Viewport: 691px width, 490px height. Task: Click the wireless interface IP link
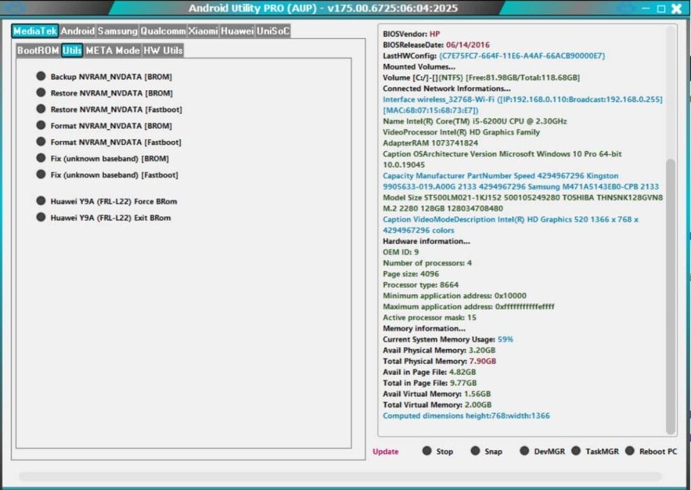pyautogui.click(x=516, y=98)
